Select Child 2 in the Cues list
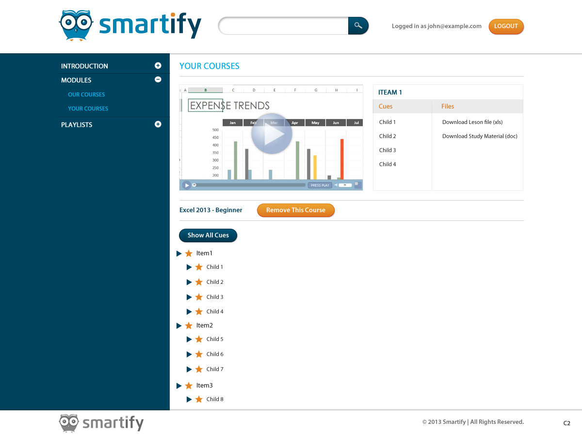Viewport: 582px width, 436px height. 388,136
